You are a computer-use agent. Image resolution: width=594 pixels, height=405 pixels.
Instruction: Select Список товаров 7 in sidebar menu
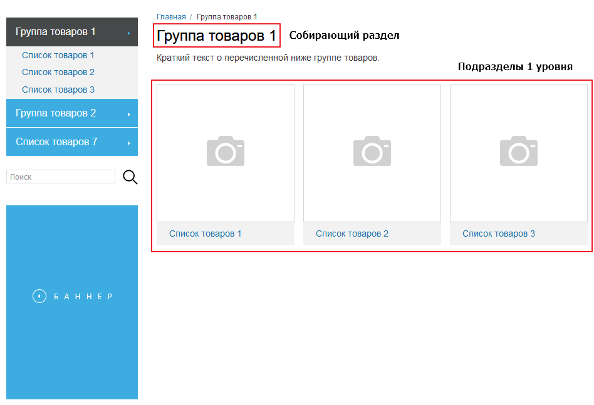tap(56, 142)
